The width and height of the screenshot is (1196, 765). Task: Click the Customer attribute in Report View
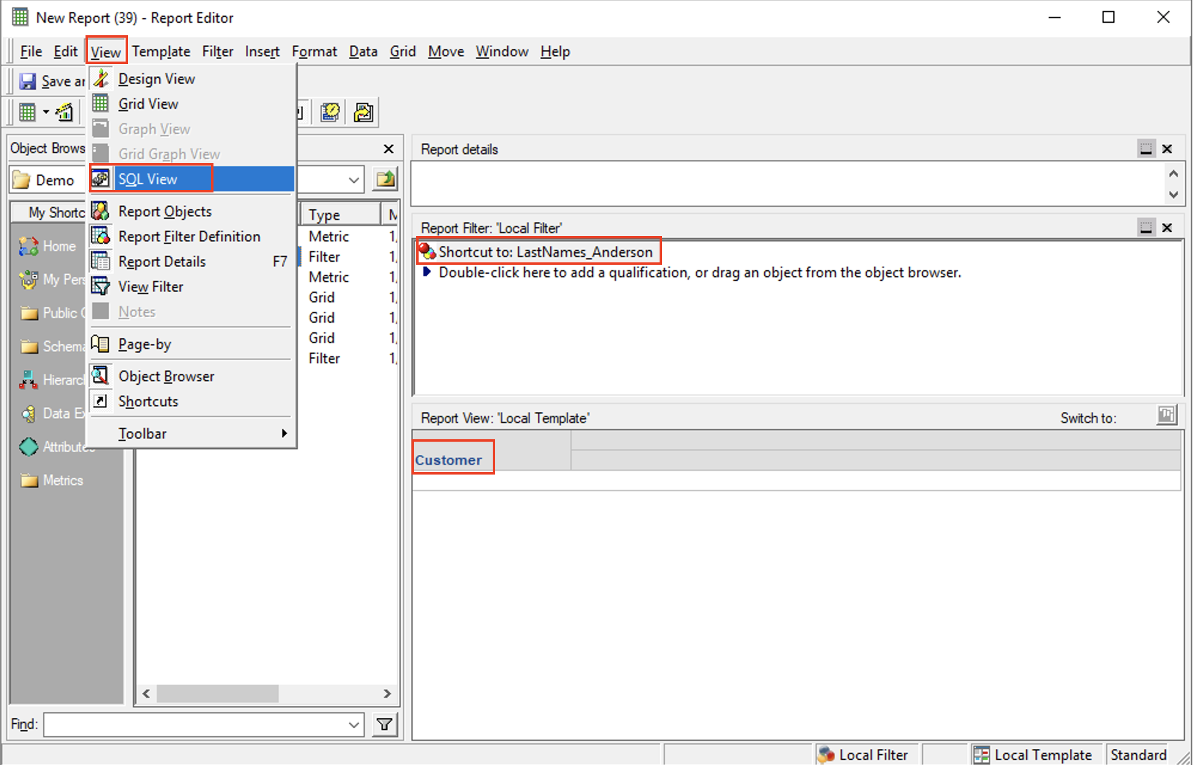coord(448,459)
